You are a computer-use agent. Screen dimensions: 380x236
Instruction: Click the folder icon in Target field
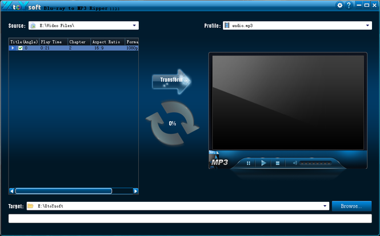click(x=30, y=206)
